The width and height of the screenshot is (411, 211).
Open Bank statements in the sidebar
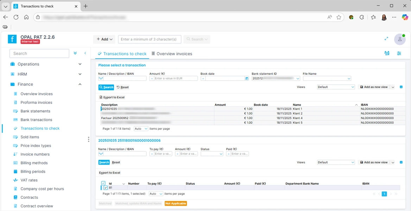pos(35,111)
